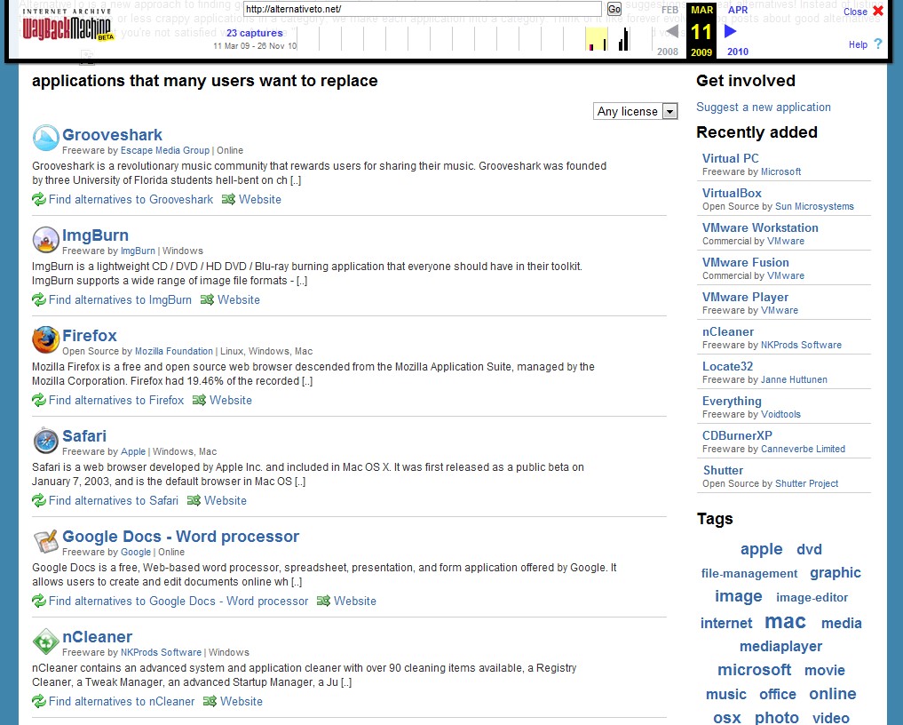Open the nCleaner title link in main list
The height and width of the screenshot is (725, 903).
[x=98, y=637]
